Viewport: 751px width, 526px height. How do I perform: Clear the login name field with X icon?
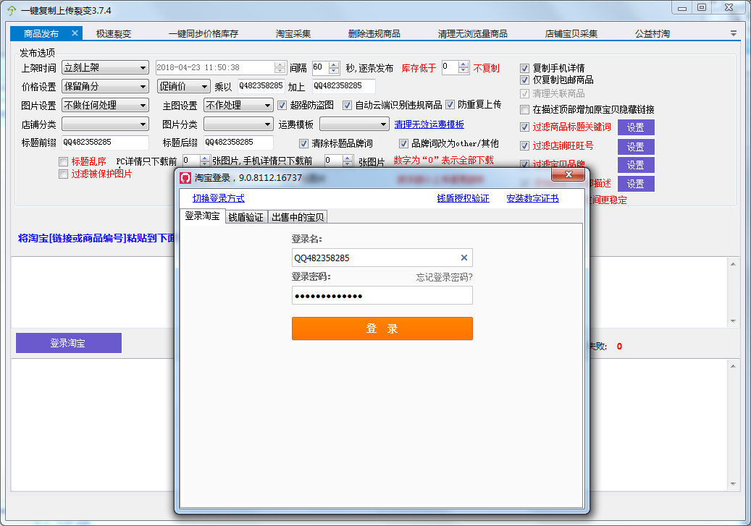tap(464, 258)
